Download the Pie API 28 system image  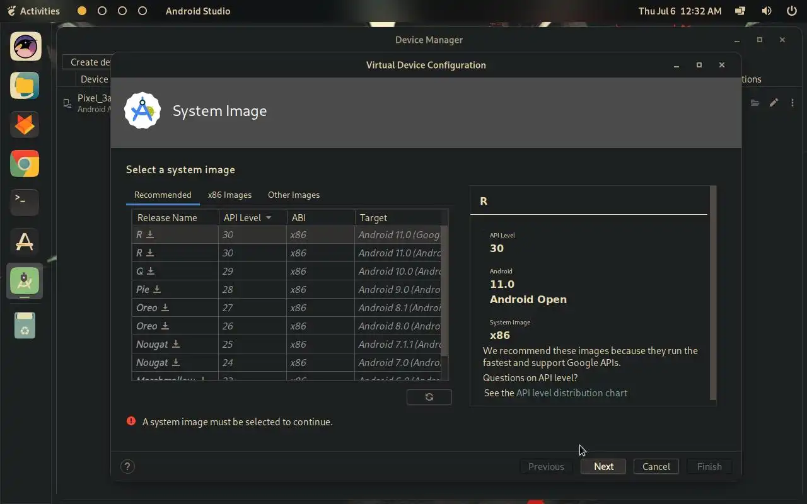click(157, 289)
